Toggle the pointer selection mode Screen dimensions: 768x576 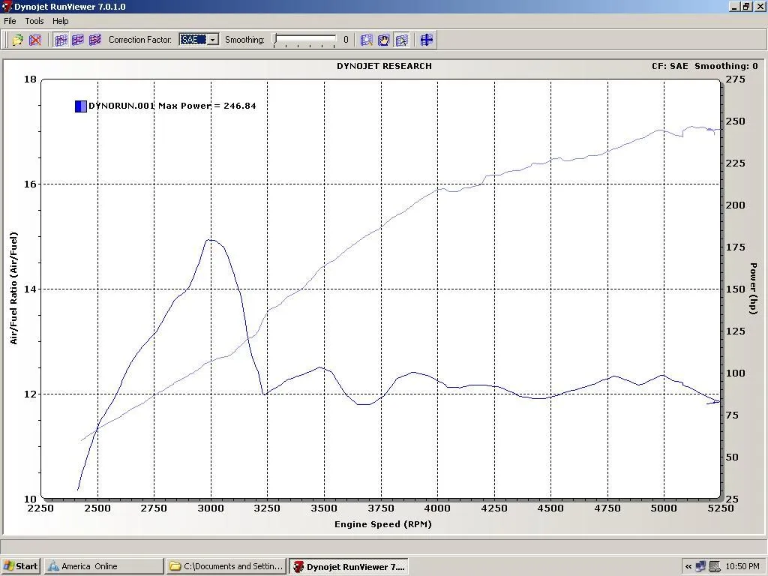coord(402,40)
